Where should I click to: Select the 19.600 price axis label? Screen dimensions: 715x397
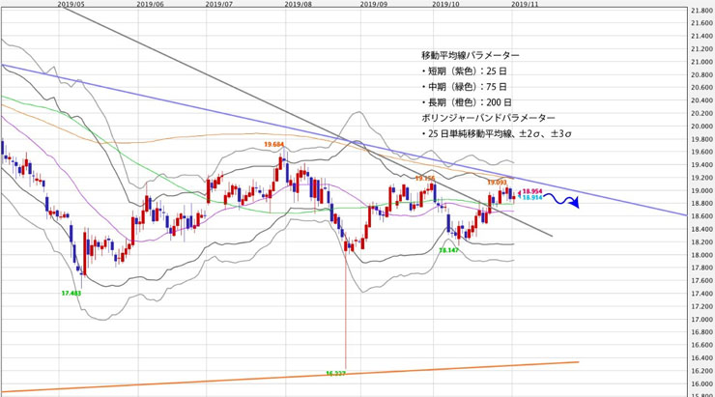[701, 152]
